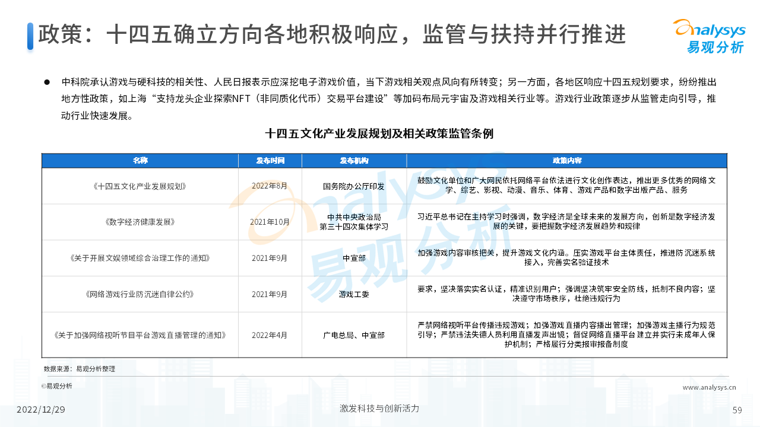Select the 发布时间 column header
Image resolution: width=760 pixels, height=427 pixels.
tap(270, 161)
